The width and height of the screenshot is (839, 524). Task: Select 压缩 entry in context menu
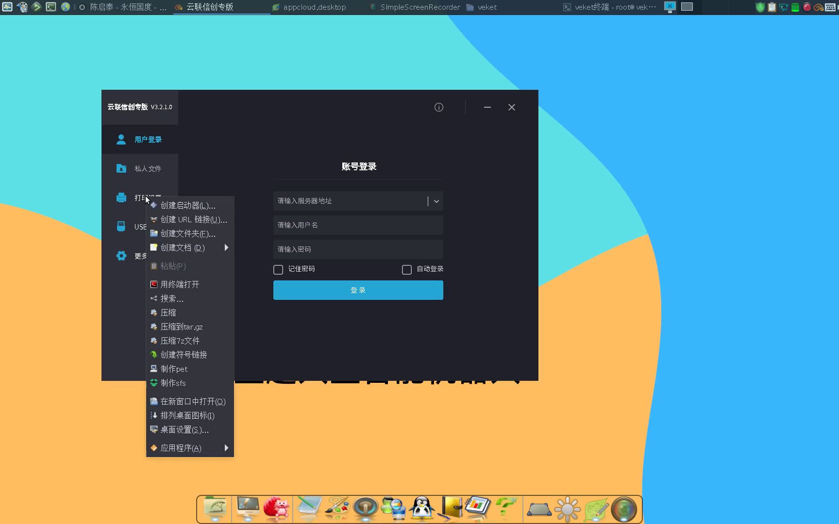point(190,312)
